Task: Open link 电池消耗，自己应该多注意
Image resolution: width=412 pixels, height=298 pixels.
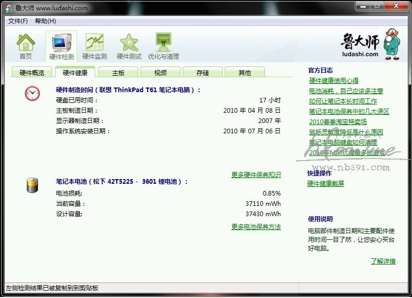Action: (346, 91)
